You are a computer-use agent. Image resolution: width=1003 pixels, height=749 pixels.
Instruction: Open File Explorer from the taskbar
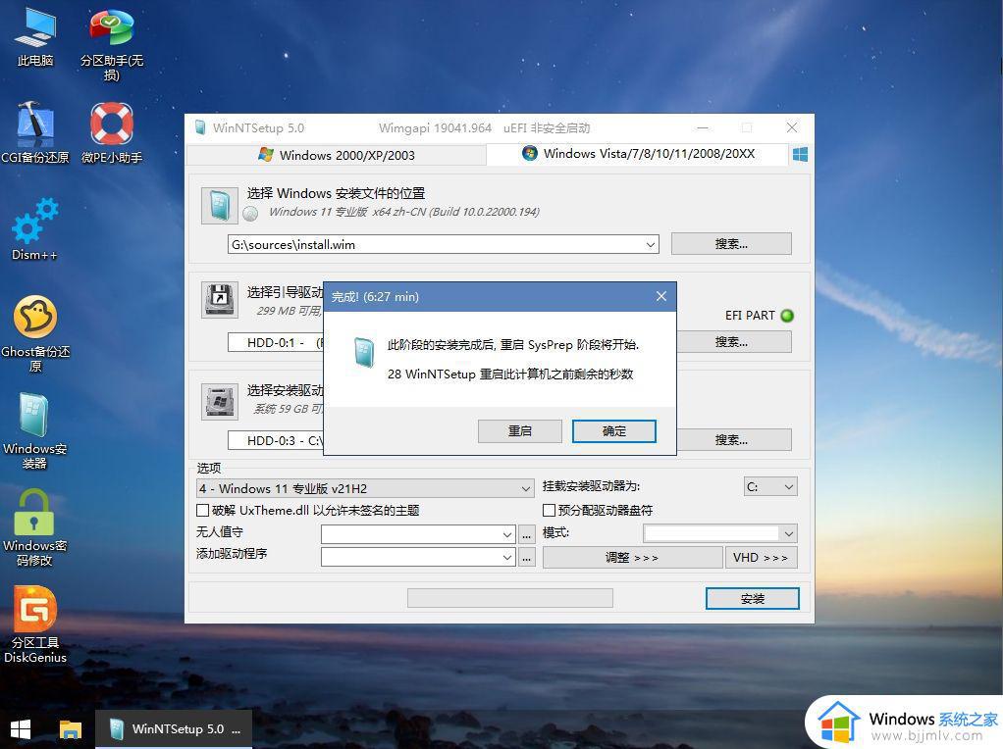click(x=71, y=729)
